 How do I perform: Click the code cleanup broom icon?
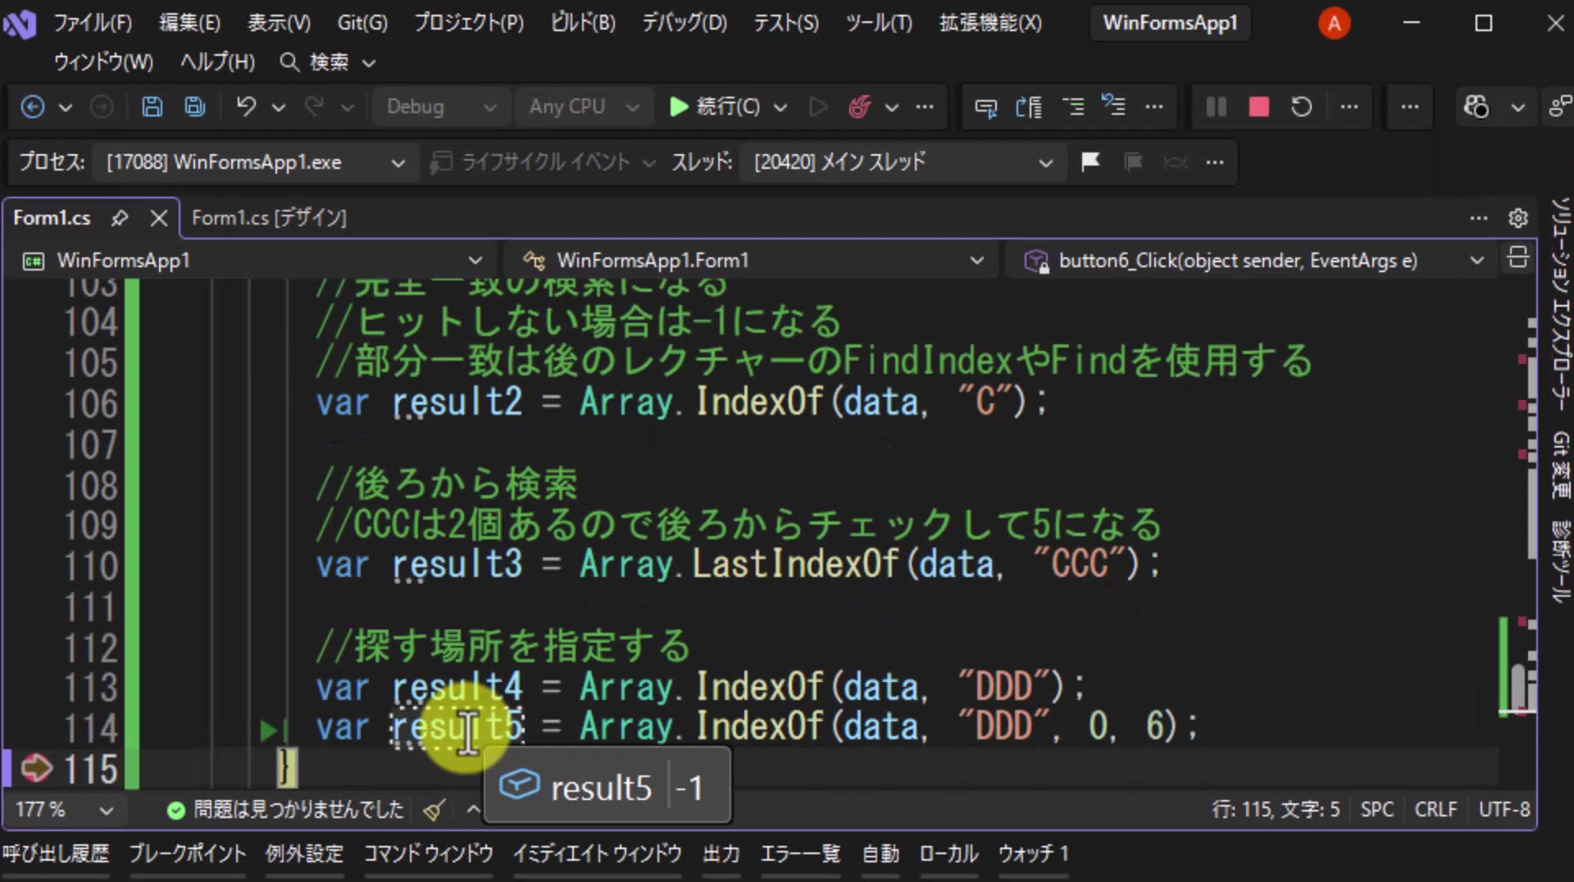[434, 810]
